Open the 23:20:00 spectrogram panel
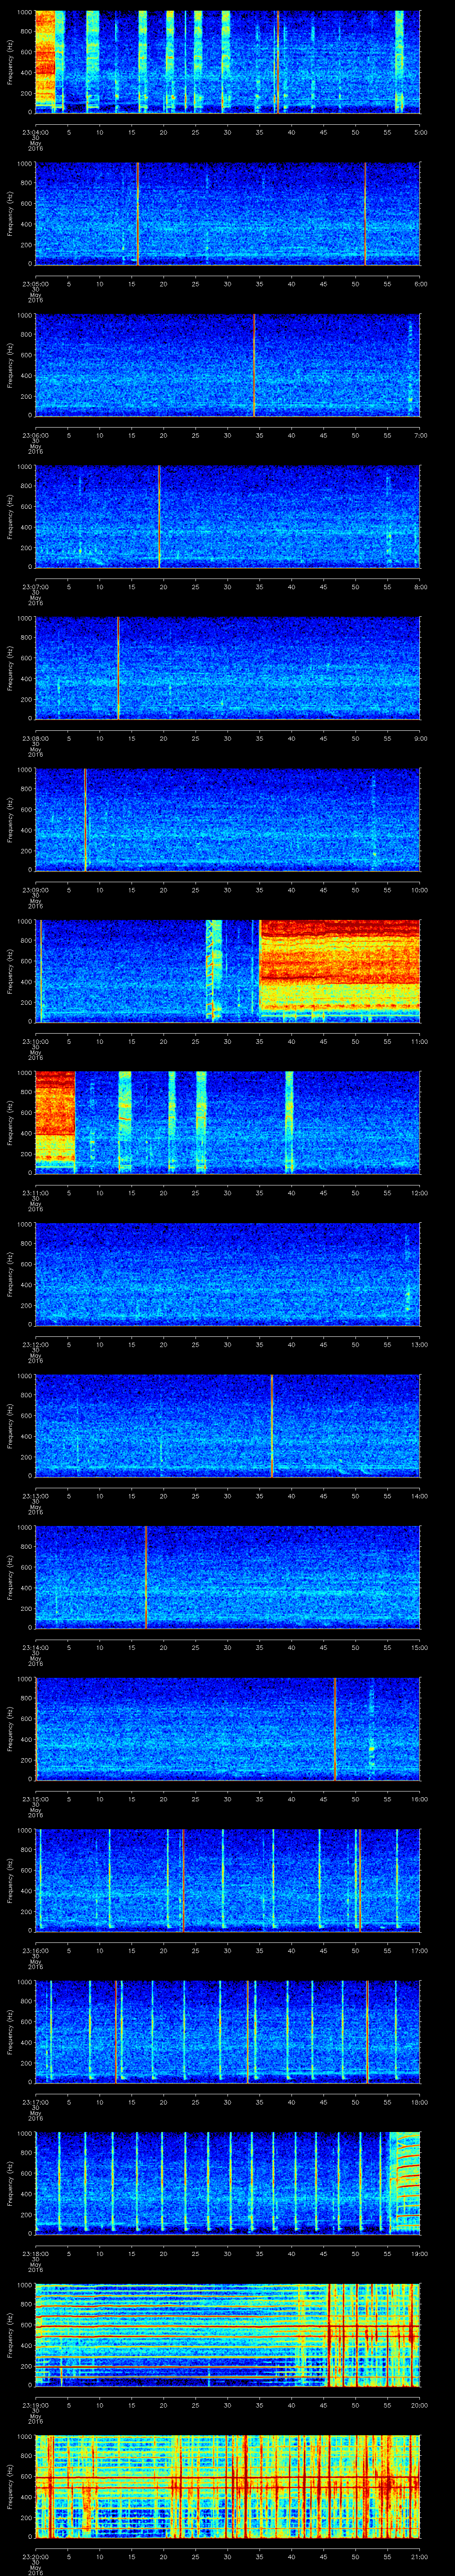The width and height of the screenshot is (455, 2576). pos(227,2488)
